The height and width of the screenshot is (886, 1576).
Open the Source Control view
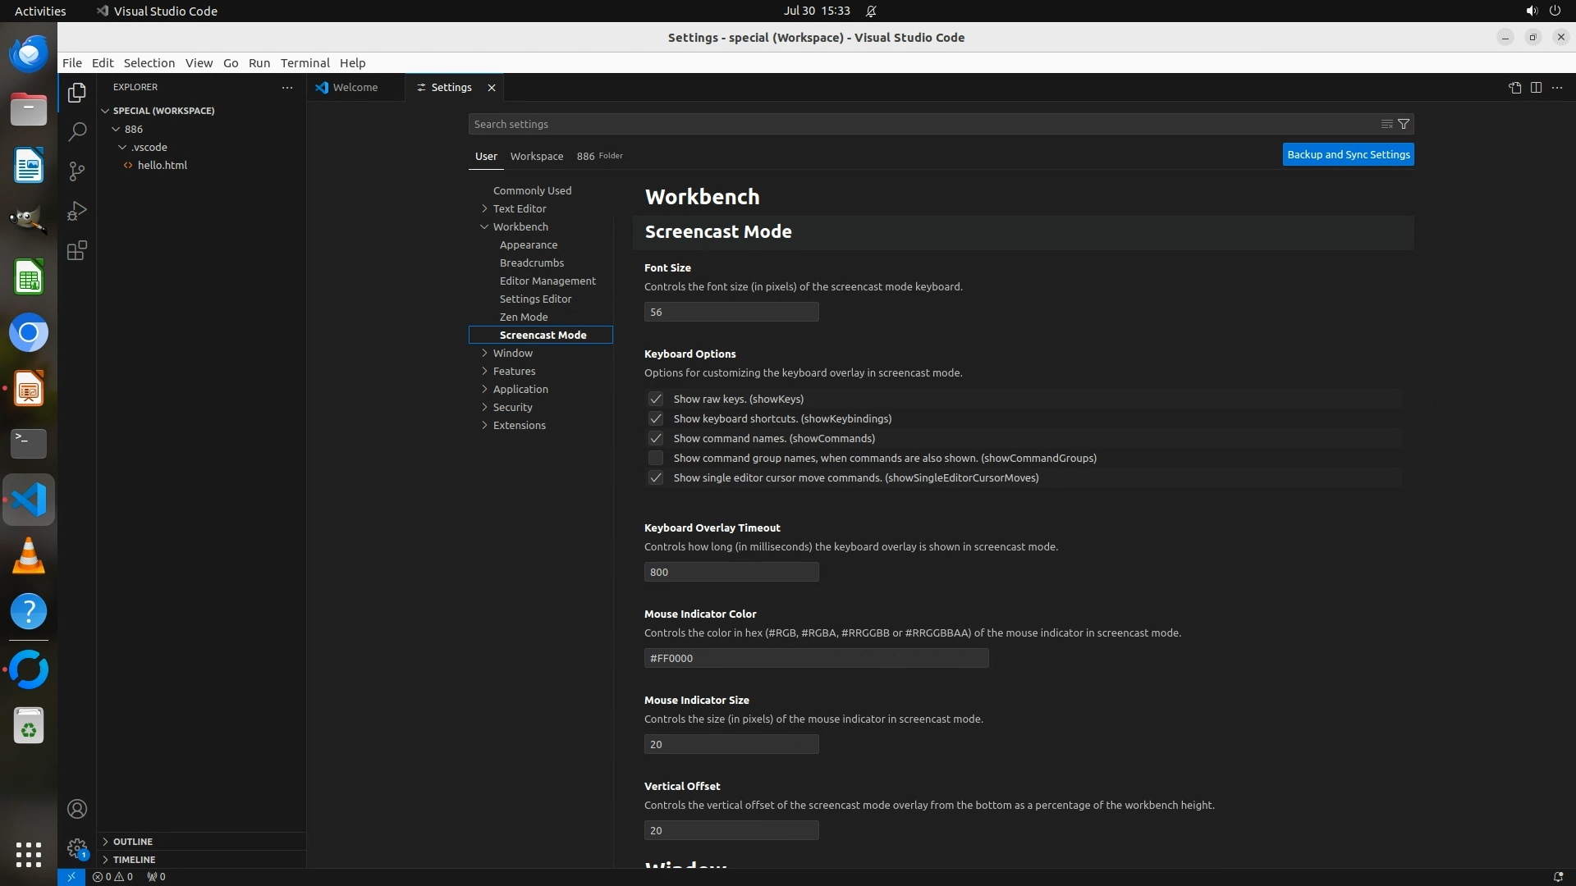coord(77,171)
